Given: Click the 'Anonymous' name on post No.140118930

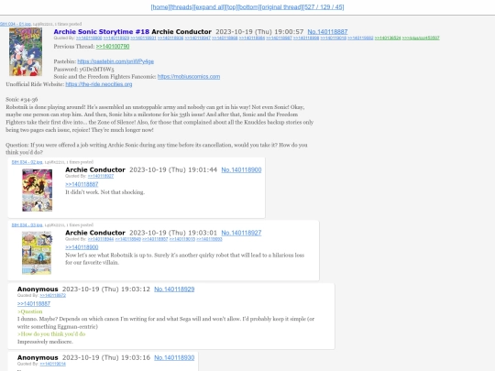Looking at the screenshot, I should [38, 358].
